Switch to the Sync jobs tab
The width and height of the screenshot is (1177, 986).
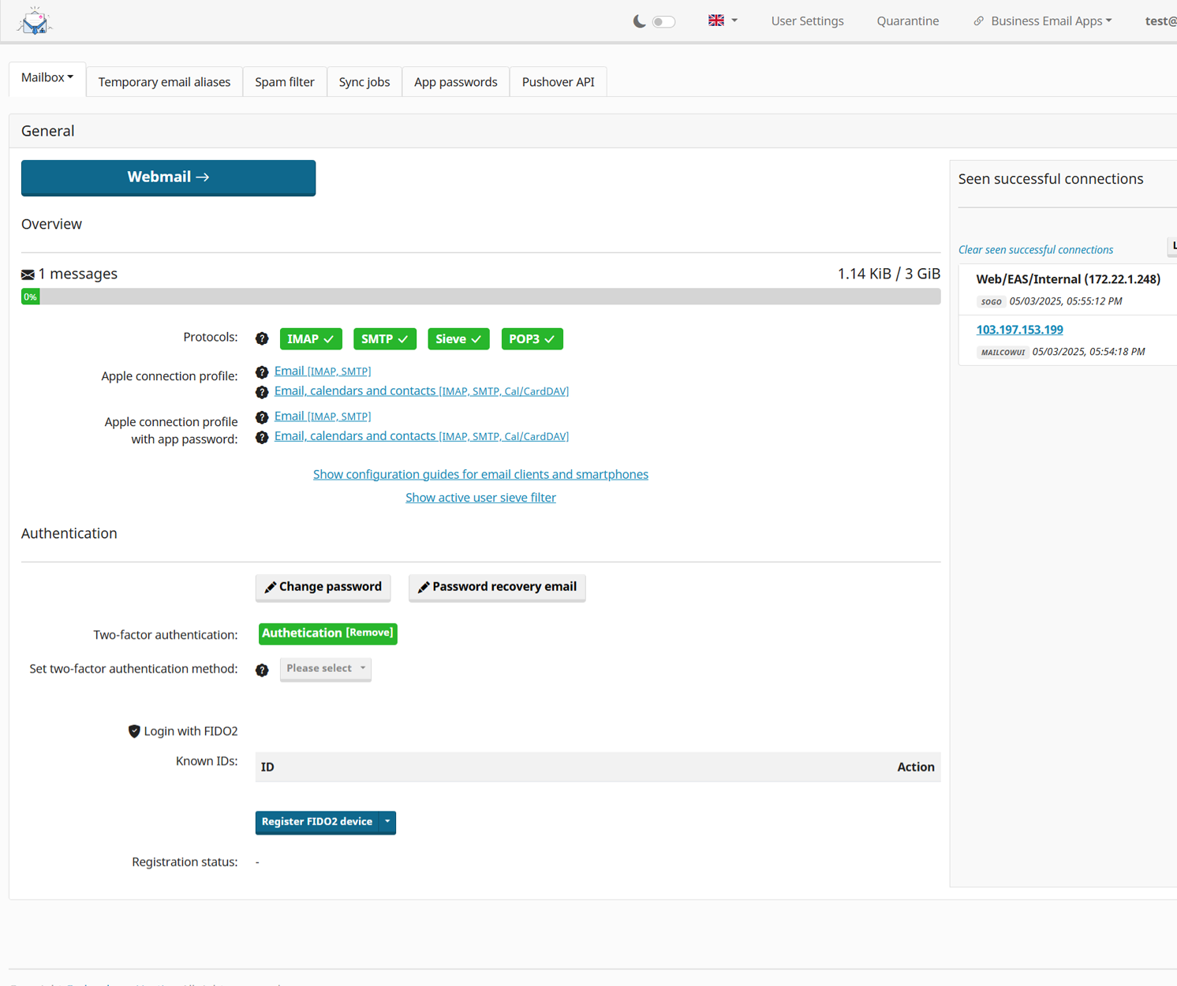364,82
